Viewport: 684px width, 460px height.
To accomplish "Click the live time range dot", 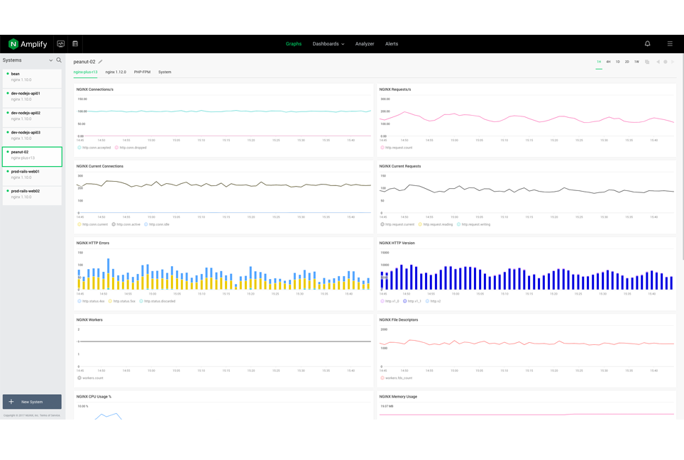I will (666, 62).
